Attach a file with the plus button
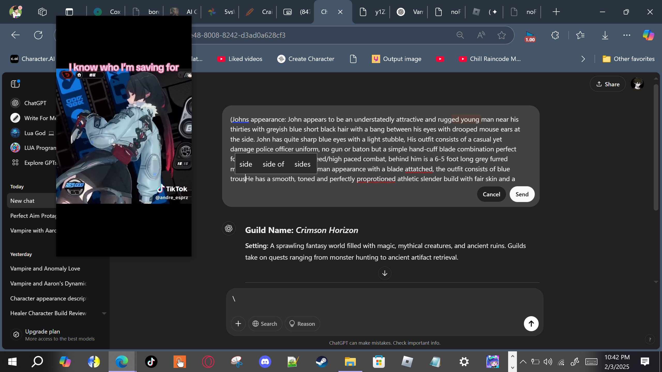 (238, 323)
